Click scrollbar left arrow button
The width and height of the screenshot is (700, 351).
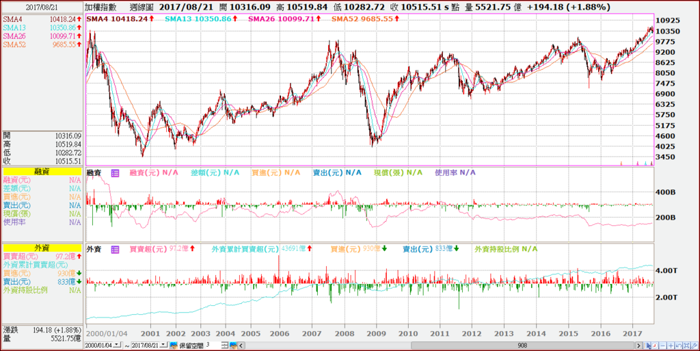[241, 346]
